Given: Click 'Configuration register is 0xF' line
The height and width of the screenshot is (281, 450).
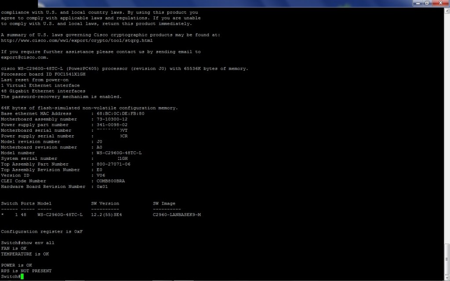Looking at the screenshot, I should (x=42, y=231).
